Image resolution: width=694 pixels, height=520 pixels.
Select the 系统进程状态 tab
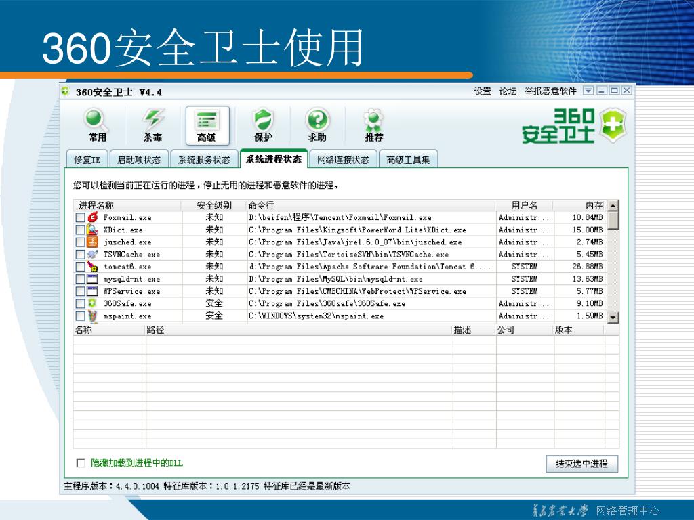pyautogui.click(x=274, y=158)
